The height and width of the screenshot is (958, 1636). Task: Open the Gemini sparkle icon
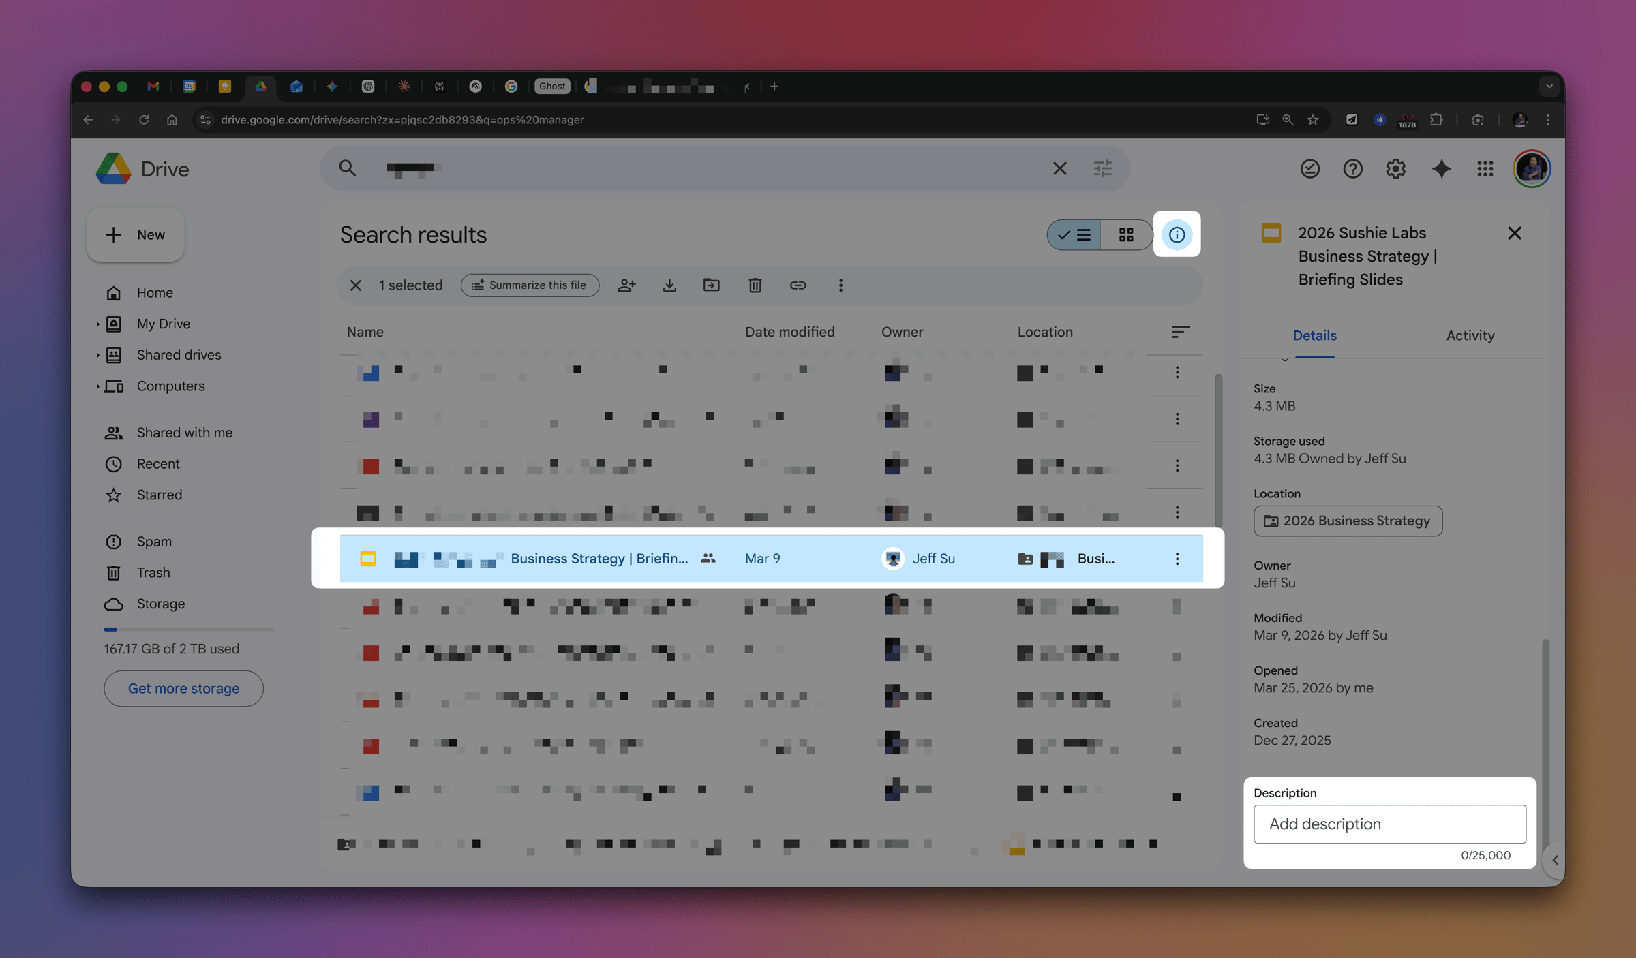(x=1441, y=169)
